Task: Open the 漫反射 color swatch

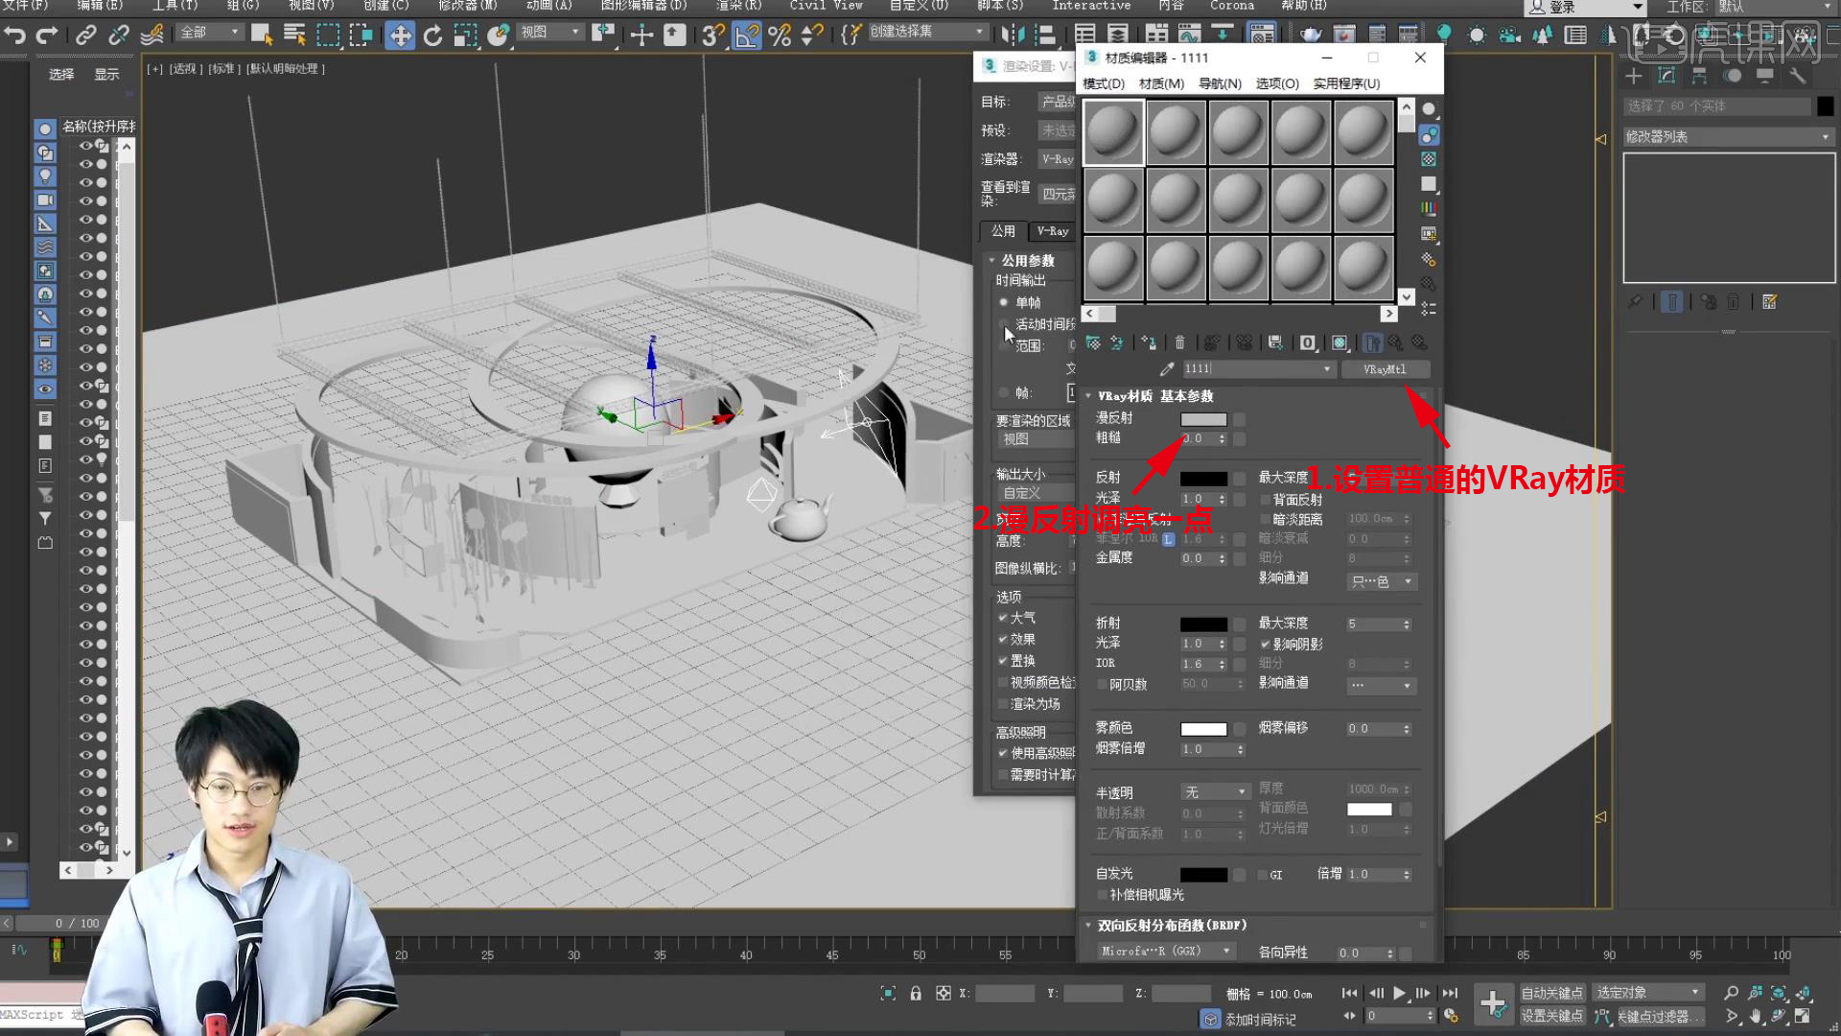Action: [1203, 419]
